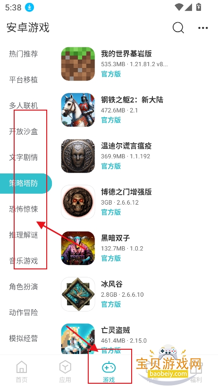Open the 冰风谷 tree emblem icon
The width and height of the screenshot is (218, 388).
tap(78, 294)
